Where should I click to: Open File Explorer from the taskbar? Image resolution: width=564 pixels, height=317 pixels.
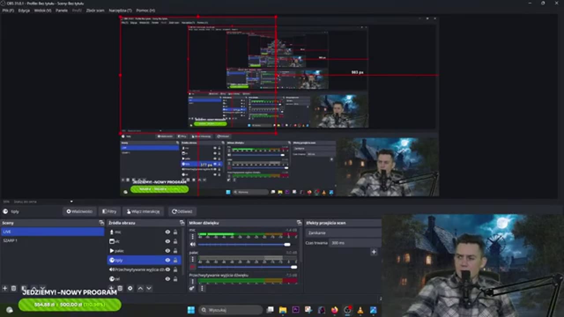(x=283, y=310)
